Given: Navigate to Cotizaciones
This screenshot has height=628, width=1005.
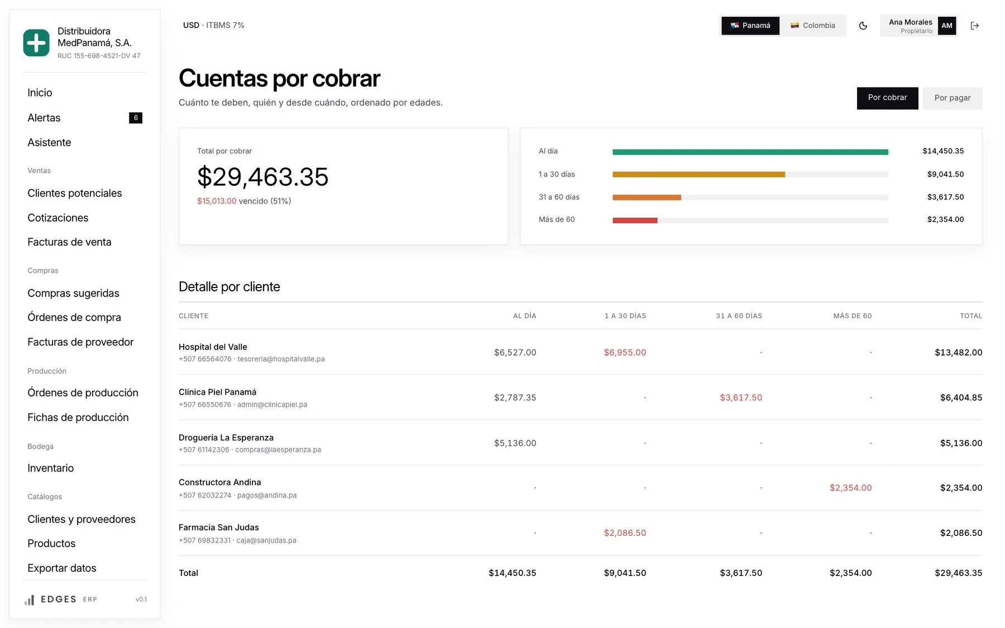Looking at the screenshot, I should (x=58, y=218).
